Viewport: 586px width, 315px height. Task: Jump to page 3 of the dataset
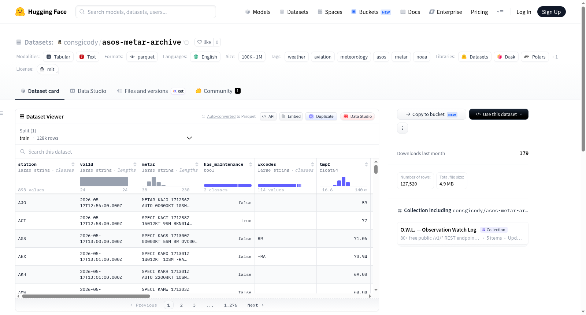[x=194, y=305]
